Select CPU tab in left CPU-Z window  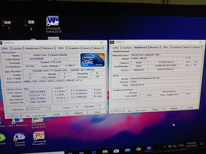(5, 48)
